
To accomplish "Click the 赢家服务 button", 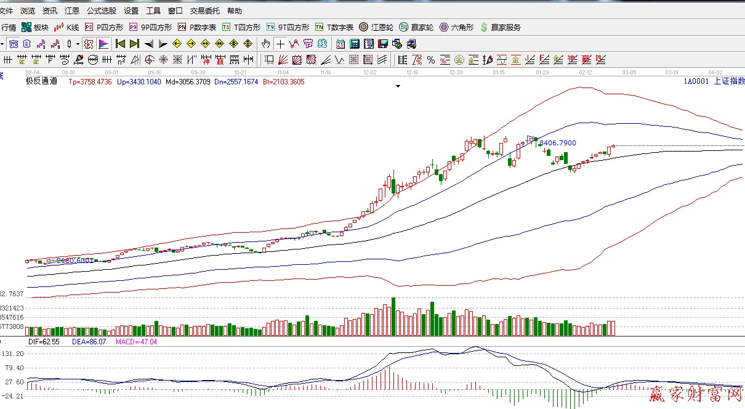I will point(500,27).
